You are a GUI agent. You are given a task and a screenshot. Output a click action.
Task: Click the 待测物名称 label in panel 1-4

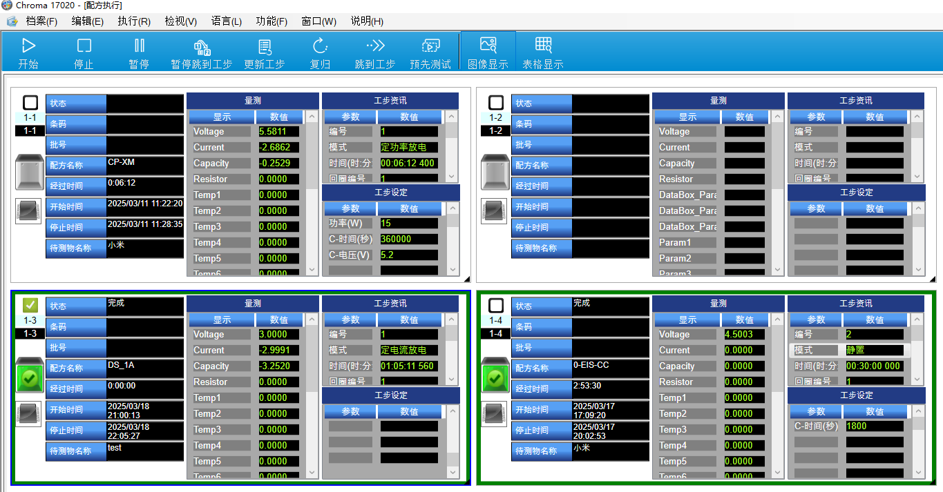542,451
